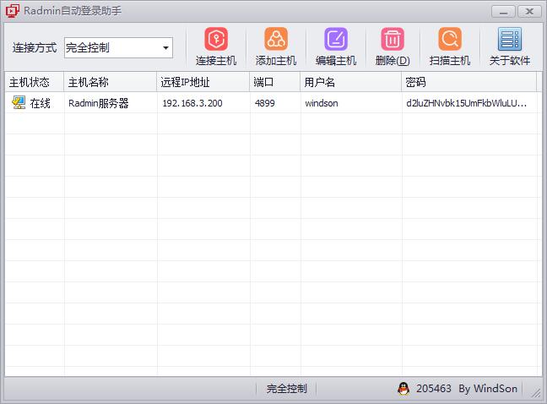The image size is (547, 404).
Task: Open the 连接方式 完全控制 dropdown
Action: click(118, 47)
